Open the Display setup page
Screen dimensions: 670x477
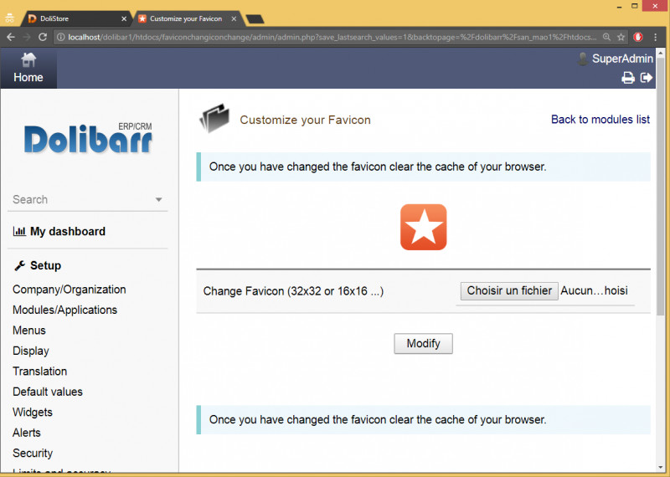click(31, 351)
